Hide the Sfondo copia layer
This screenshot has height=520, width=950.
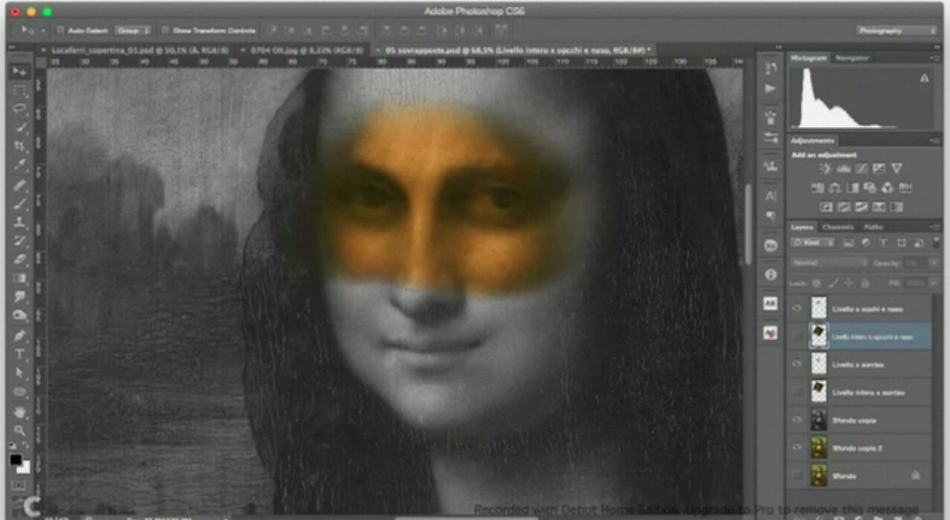[797, 420]
